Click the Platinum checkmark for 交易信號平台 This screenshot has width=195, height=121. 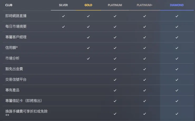115,80
